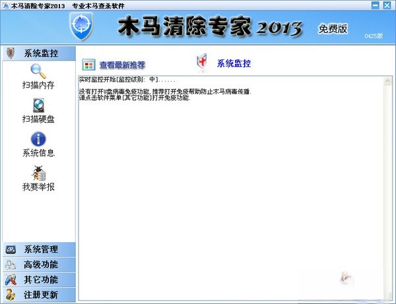396x304 pixels.
Task: Minimize the 木马清除专家 window
Action: point(376,5)
